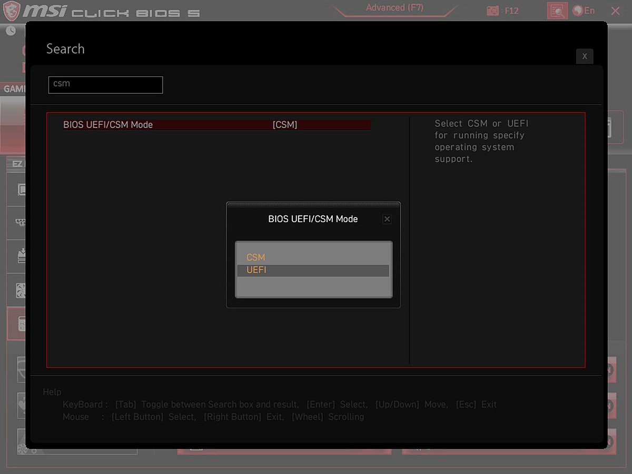Close the Search dialog with X button
632x474 pixels.
coord(585,56)
